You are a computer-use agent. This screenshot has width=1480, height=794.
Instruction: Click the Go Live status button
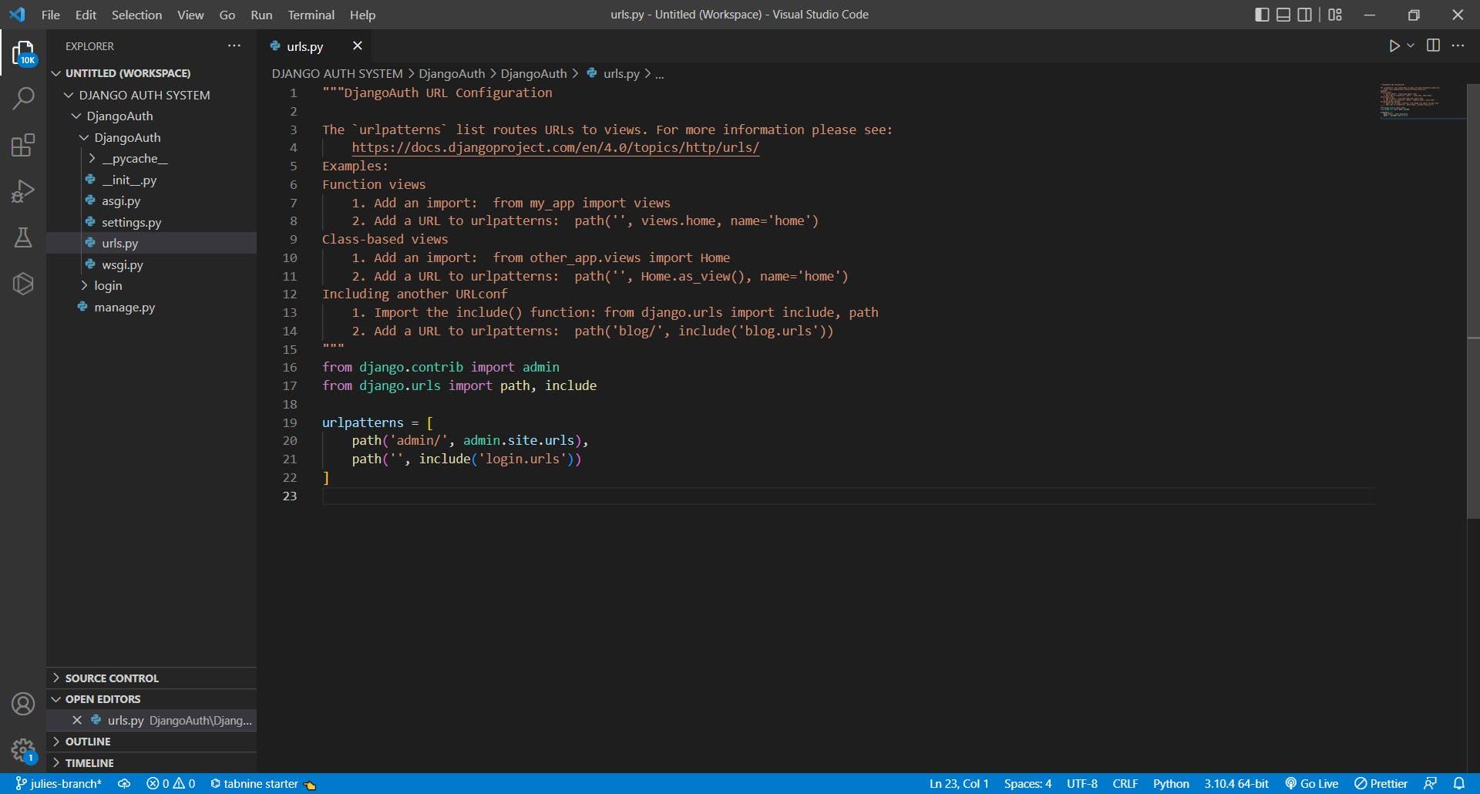click(1311, 783)
